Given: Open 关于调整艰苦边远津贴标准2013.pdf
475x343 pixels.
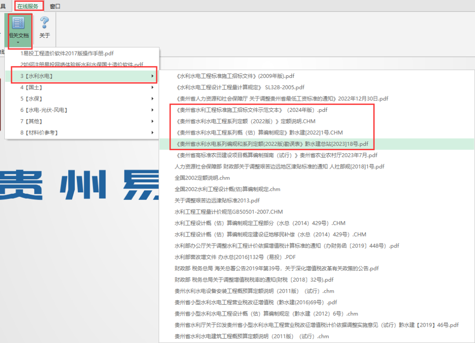Looking at the screenshot, I should [217, 200].
